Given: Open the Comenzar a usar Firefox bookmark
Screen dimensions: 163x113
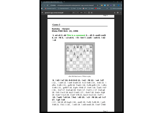Looking at the screenshot, I should click(x=51, y=8).
